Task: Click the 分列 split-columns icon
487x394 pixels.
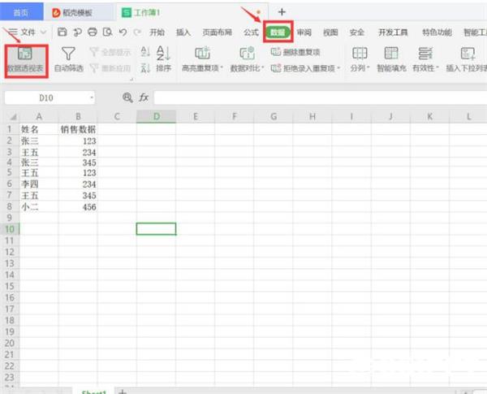Action: click(x=360, y=53)
